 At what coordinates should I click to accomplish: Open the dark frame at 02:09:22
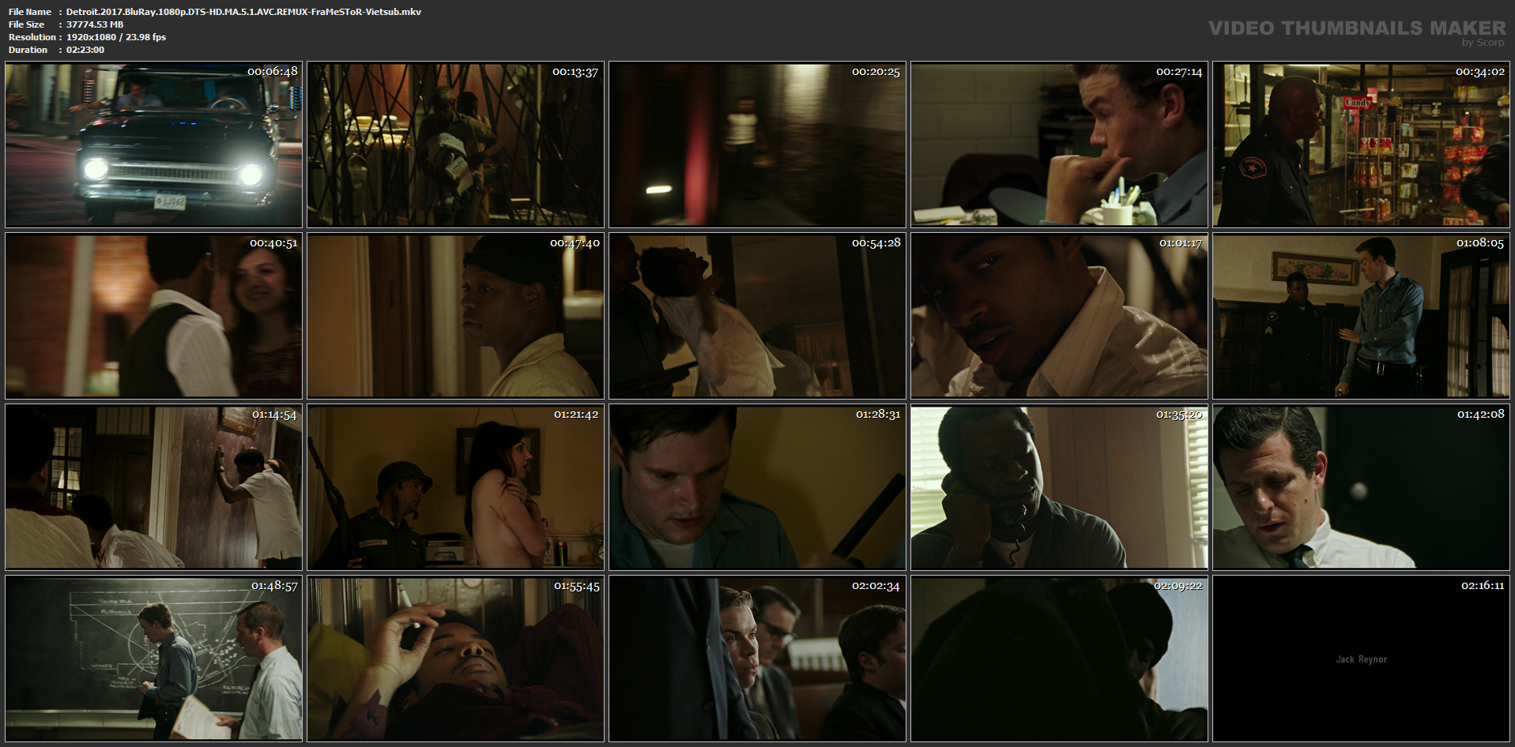1059,659
